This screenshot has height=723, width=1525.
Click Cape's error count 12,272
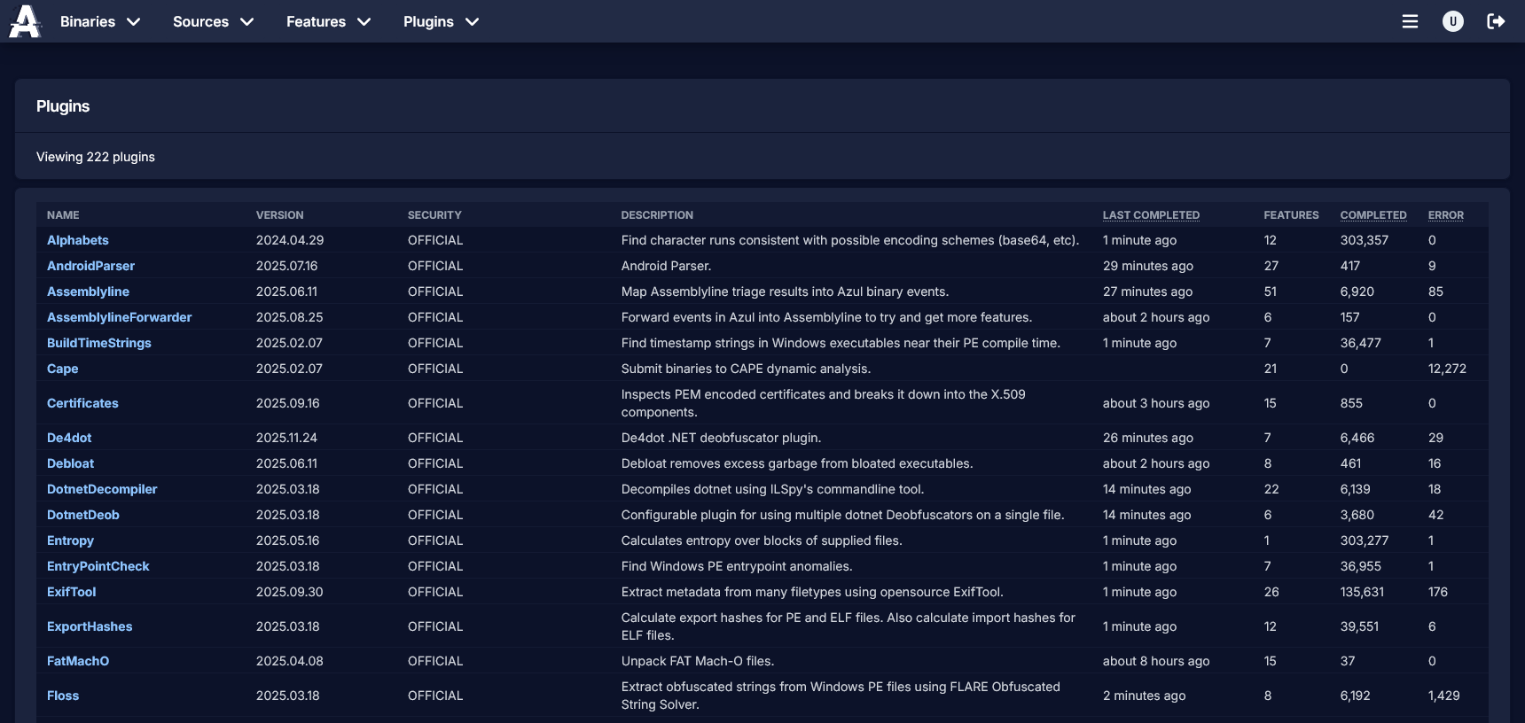(1447, 369)
